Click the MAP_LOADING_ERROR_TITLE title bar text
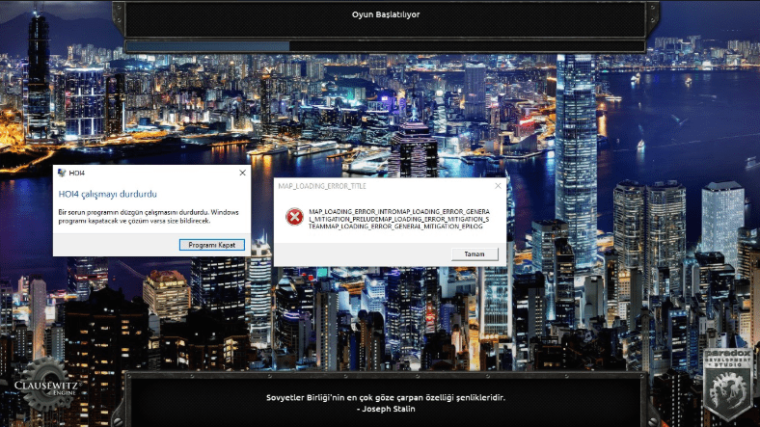 322,186
